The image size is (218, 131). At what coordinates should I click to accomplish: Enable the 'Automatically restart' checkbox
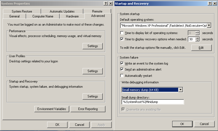tap(122, 75)
